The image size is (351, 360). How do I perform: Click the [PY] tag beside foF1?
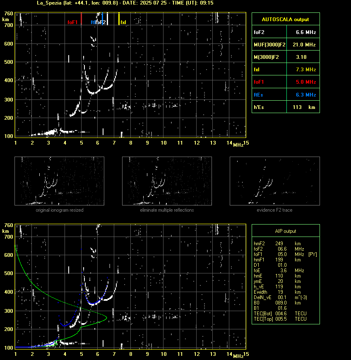point(313,254)
